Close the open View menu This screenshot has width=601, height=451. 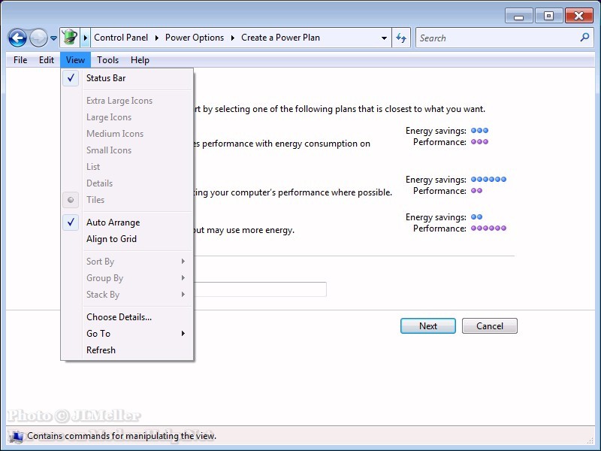[x=75, y=60]
